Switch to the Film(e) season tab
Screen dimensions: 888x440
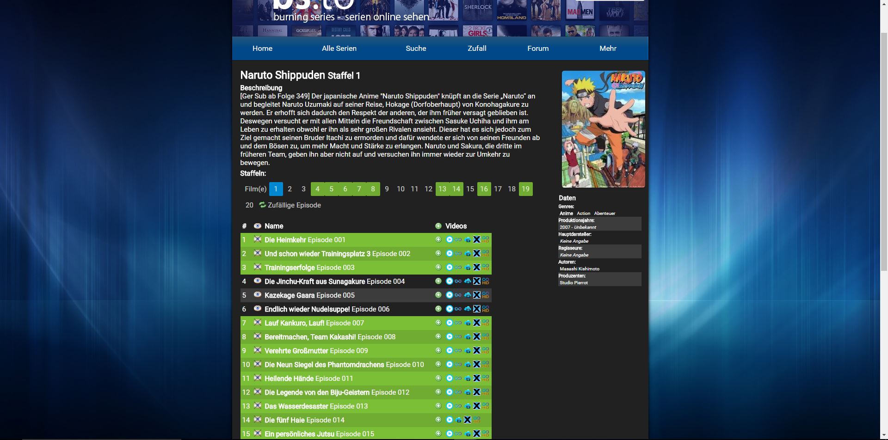[x=255, y=189]
